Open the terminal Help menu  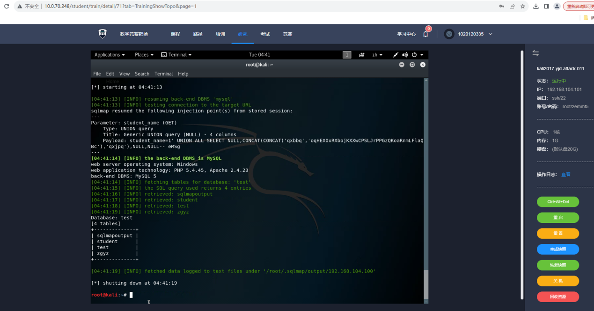pos(183,74)
